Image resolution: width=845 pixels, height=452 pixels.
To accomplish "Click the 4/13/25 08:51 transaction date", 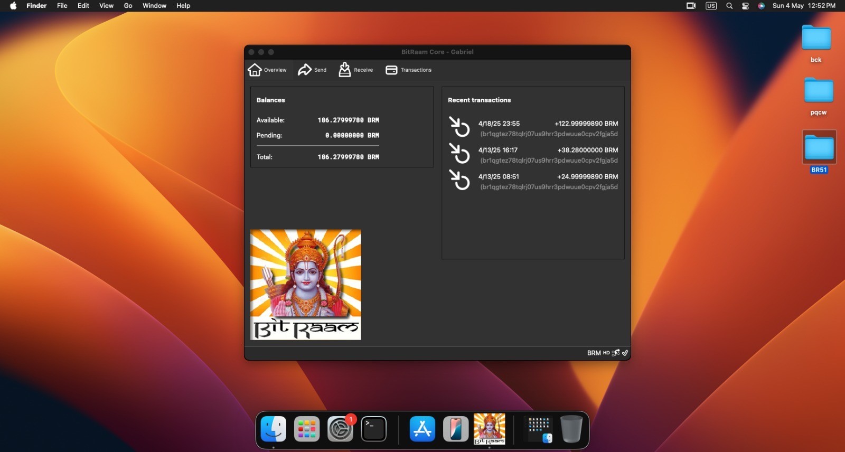I will coord(499,176).
